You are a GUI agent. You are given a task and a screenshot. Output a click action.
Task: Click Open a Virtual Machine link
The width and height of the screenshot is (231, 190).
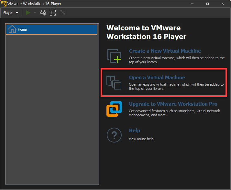tap(157, 78)
